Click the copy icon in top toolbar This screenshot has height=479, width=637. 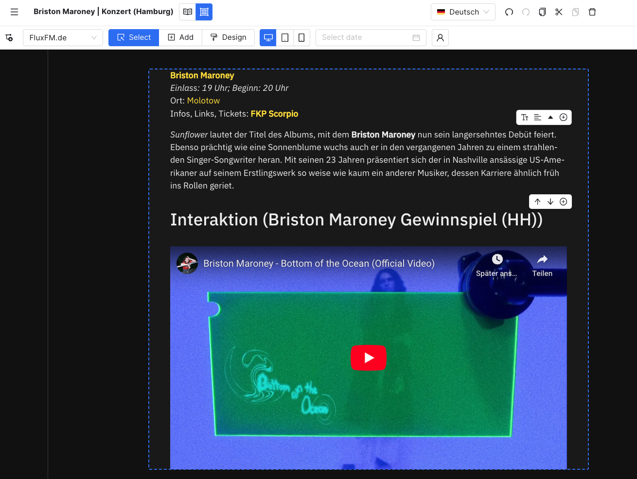pyautogui.click(x=542, y=12)
